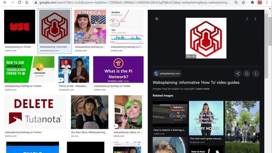The image size is (272, 153).
Task: Click the zoom magnifier icon in address bar
Action: (236, 3)
